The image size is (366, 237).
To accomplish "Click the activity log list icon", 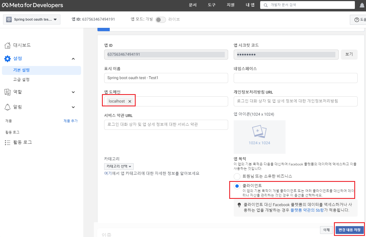I will (x=8, y=143).
